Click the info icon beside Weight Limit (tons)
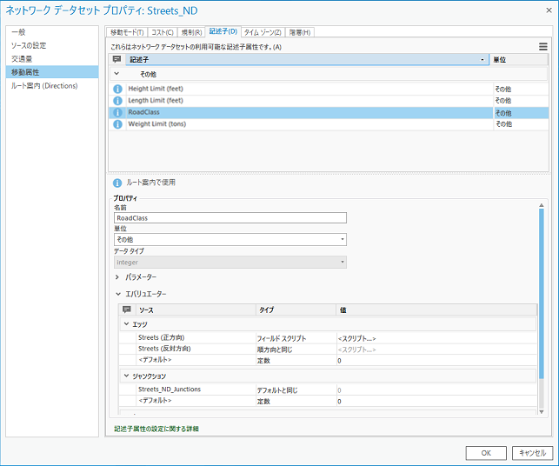This screenshot has width=559, height=466. [x=117, y=124]
